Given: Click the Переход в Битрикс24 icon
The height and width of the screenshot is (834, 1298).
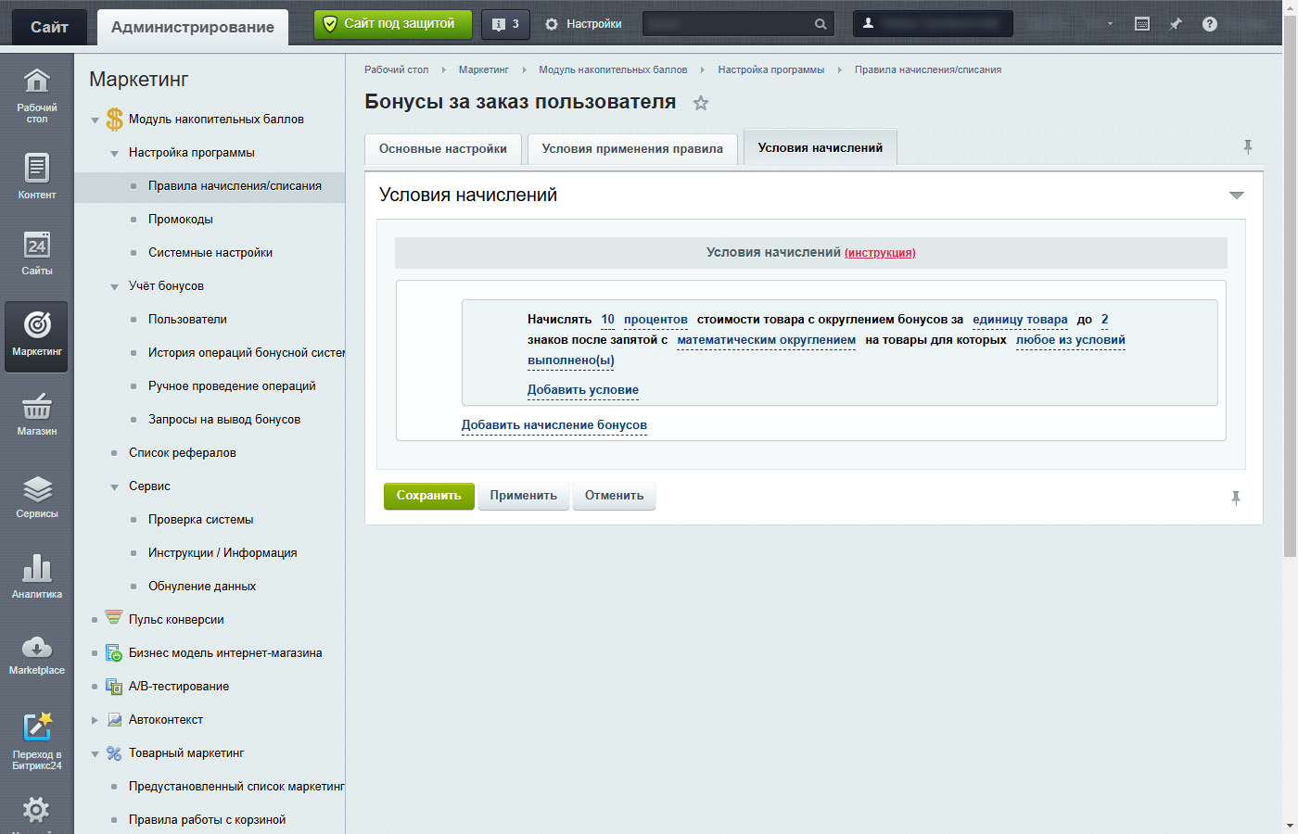Looking at the screenshot, I should [36, 739].
